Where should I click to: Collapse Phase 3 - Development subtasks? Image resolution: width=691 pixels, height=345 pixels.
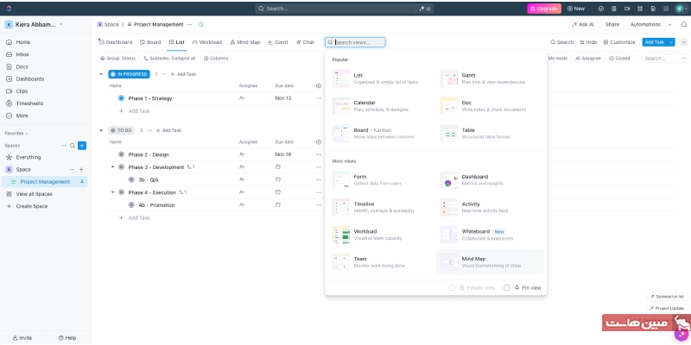tap(112, 166)
